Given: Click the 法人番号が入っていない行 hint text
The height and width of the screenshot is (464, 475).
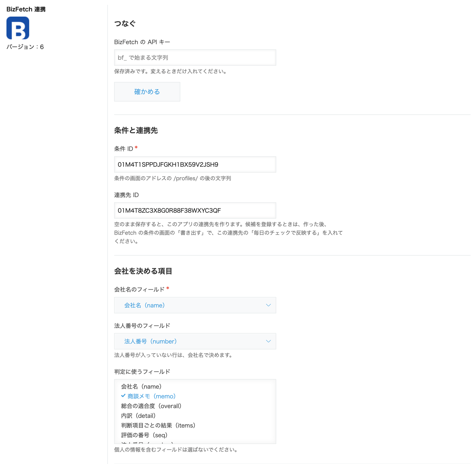Looking at the screenshot, I should point(174,355).
